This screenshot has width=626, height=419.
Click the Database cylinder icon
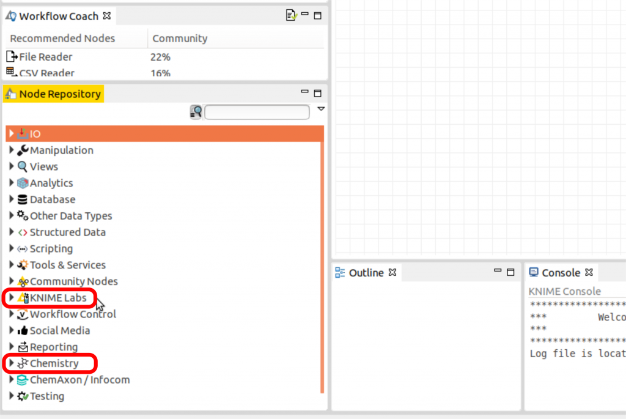click(x=23, y=199)
